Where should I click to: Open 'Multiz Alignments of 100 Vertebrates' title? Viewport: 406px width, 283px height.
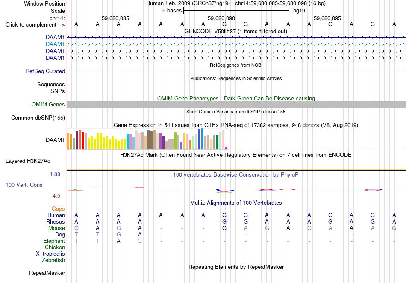pyautogui.click(x=236, y=203)
